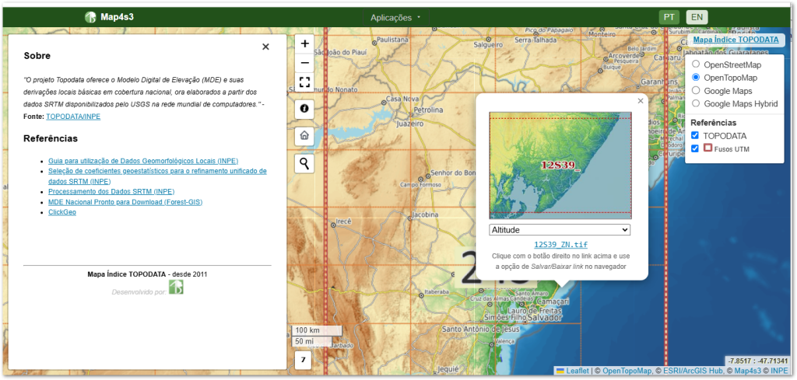
Task: Open the info (about) panel button
Action: click(x=304, y=109)
